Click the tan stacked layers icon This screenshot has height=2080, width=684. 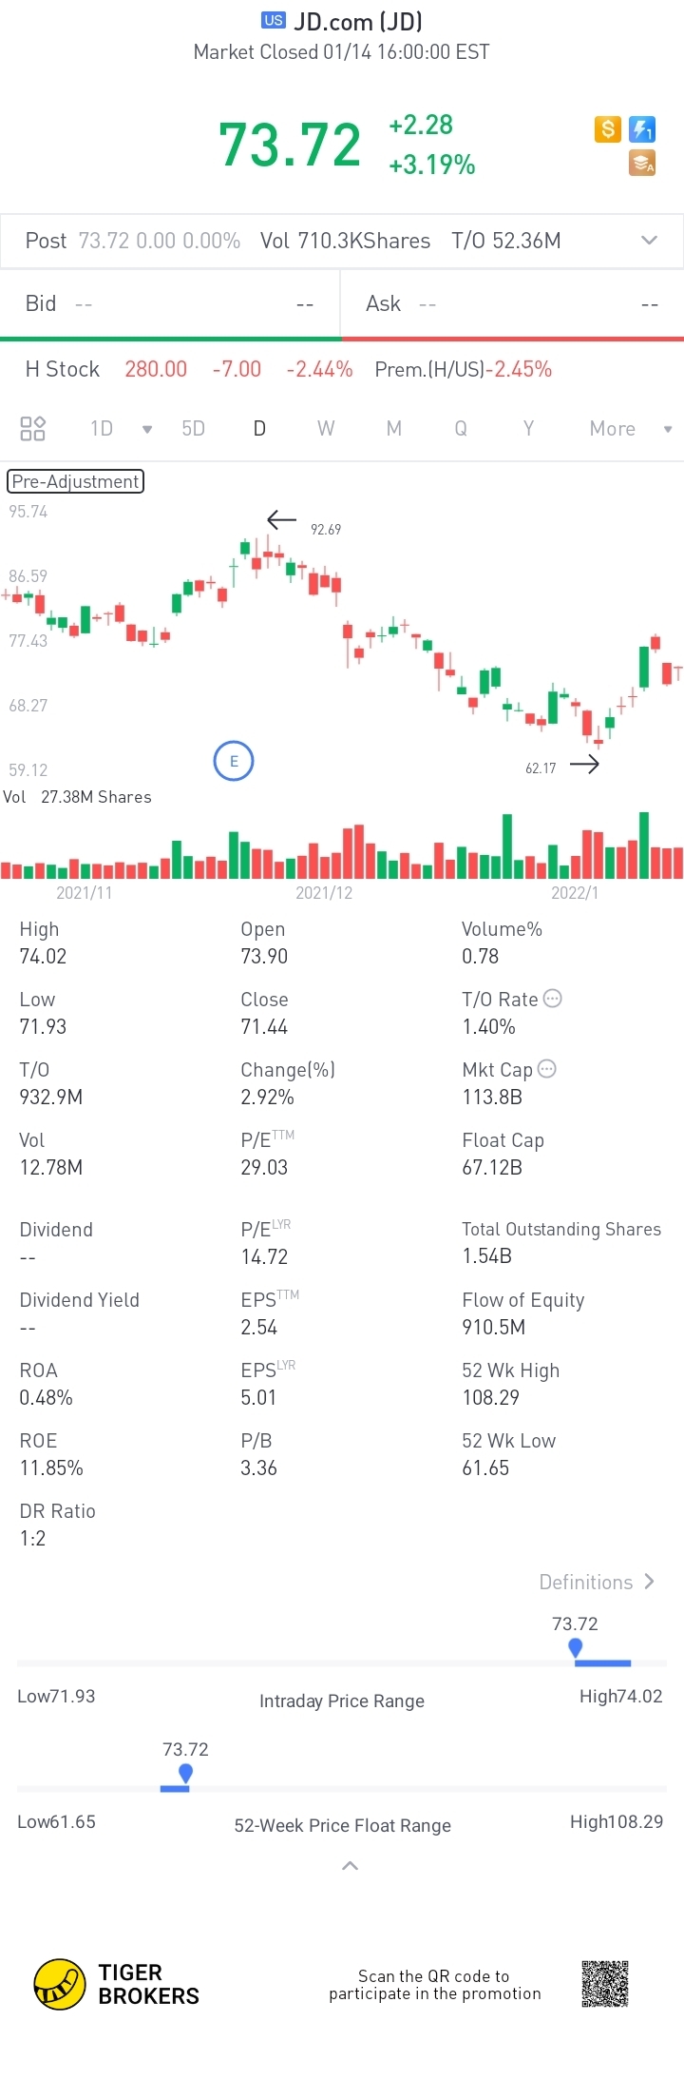[x=643, y=164]
